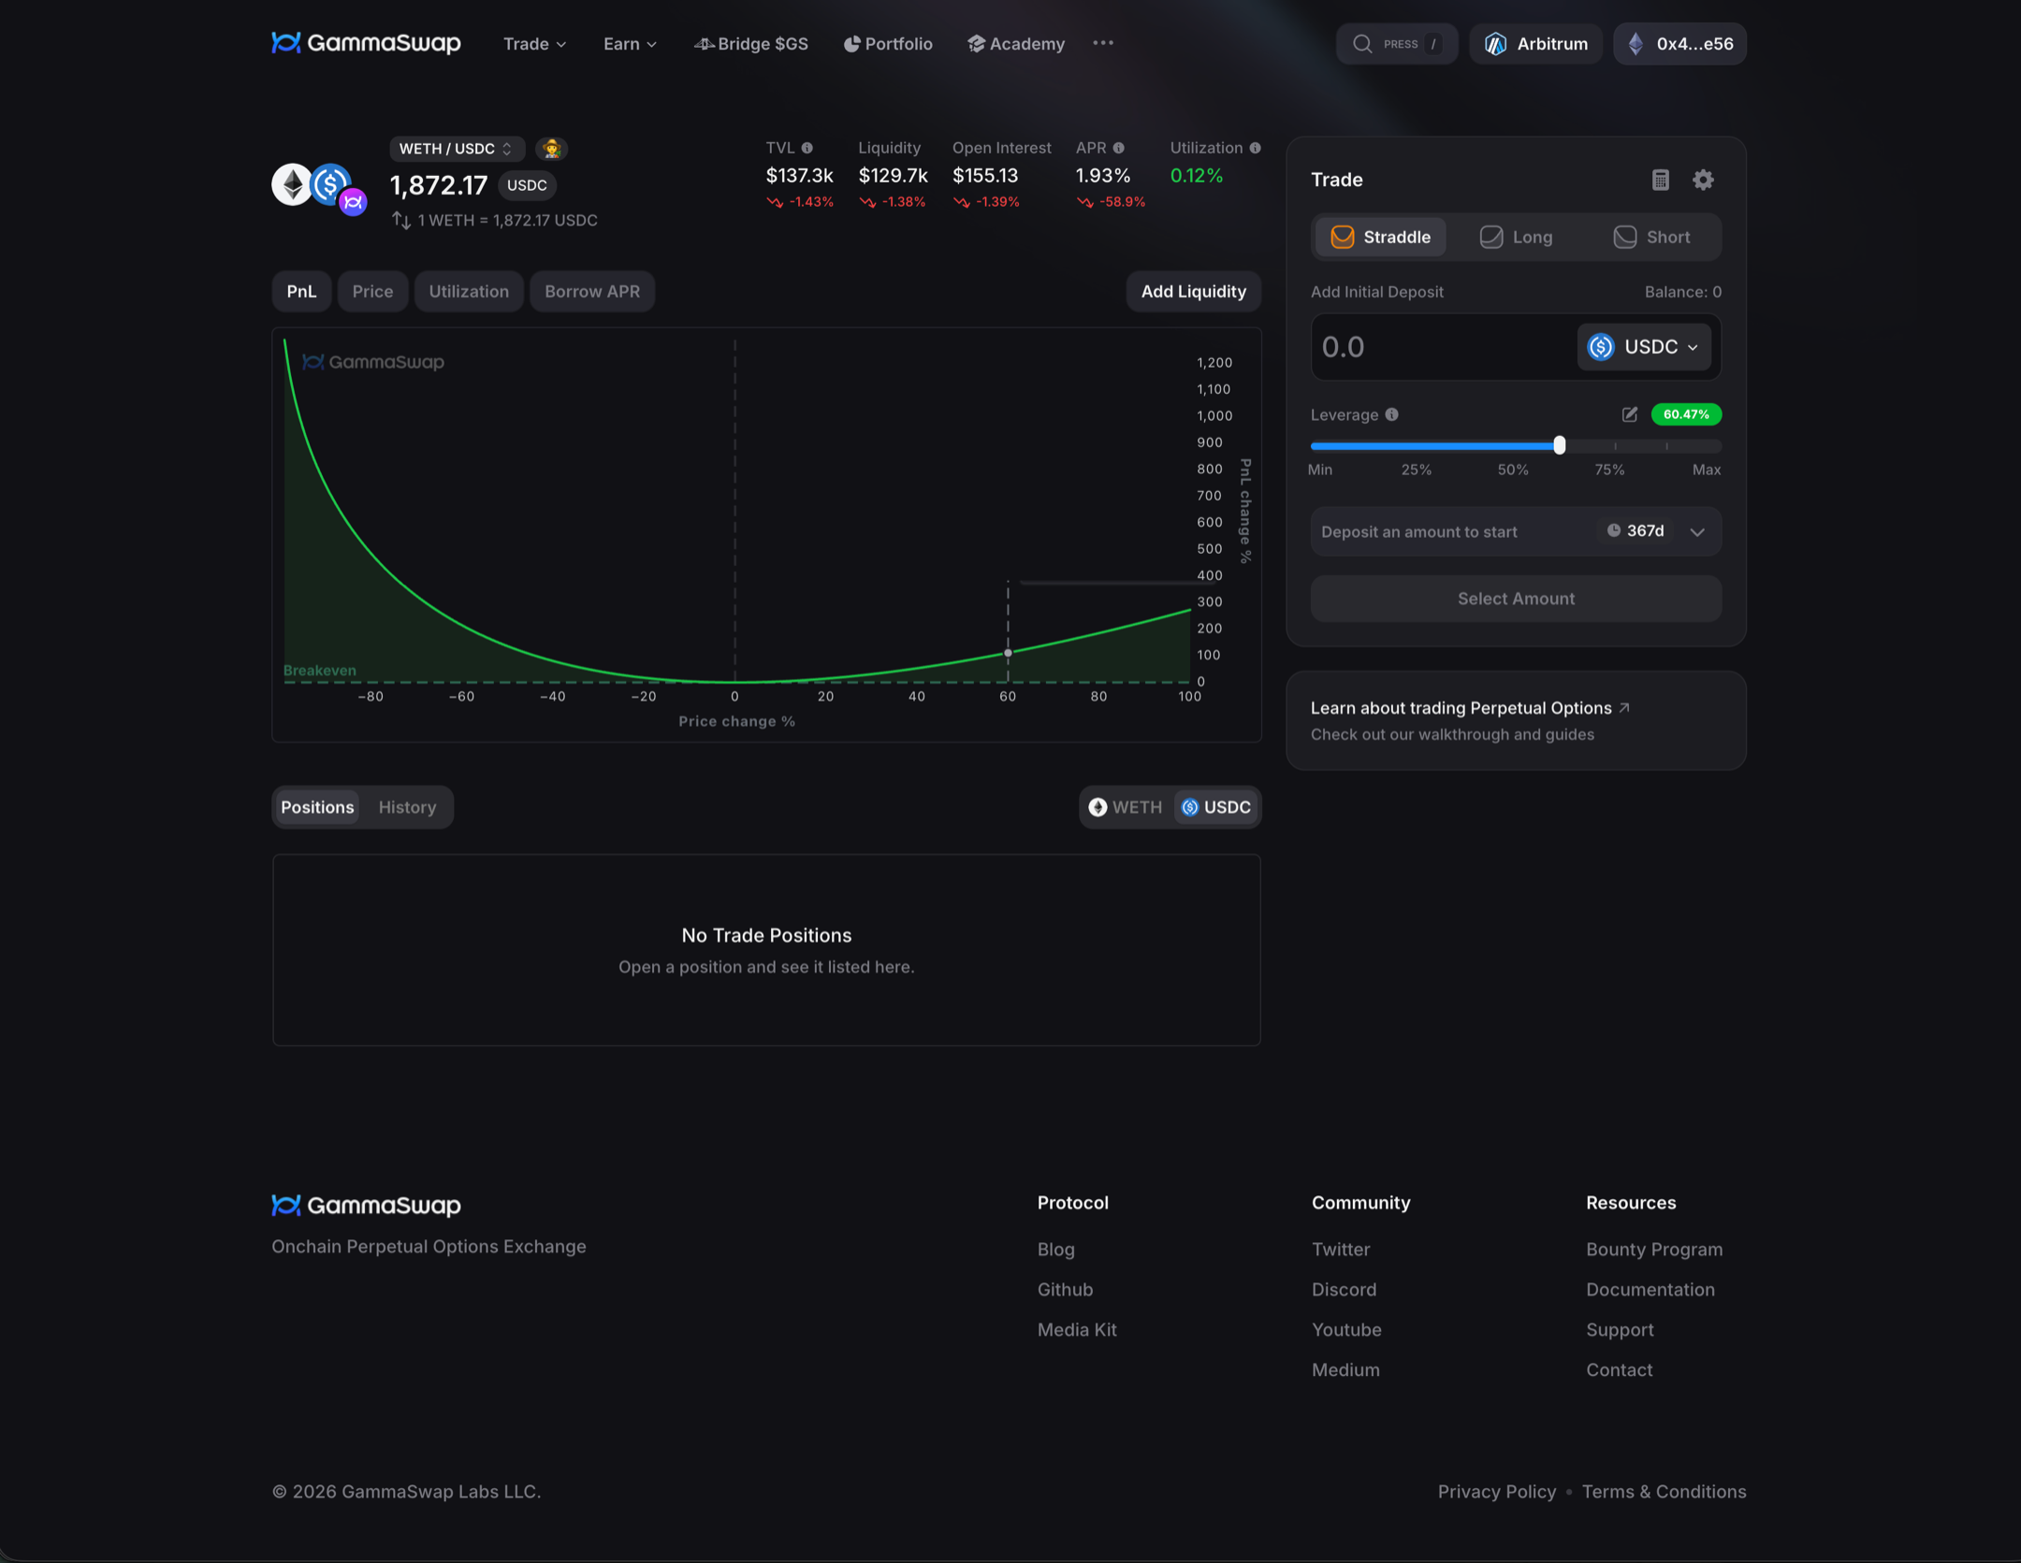Image resolution: width=2021 pixels, height=1563 pixels.
Task: Open the Positions tab
Action: coord(317,807)
